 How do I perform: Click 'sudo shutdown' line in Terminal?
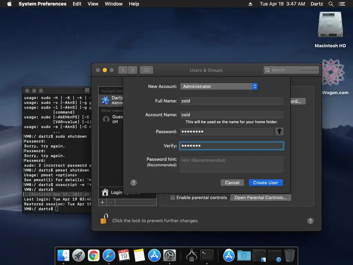click(x=56, y=136)
